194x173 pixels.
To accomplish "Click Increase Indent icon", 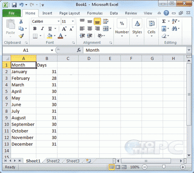I will click(90, 36).
